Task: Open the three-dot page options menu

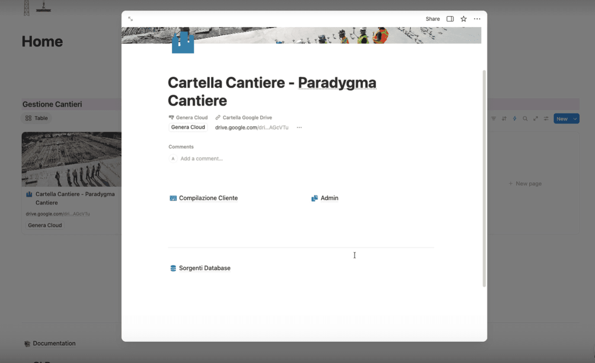Action: pyautogui.click(x=477, y=19)
